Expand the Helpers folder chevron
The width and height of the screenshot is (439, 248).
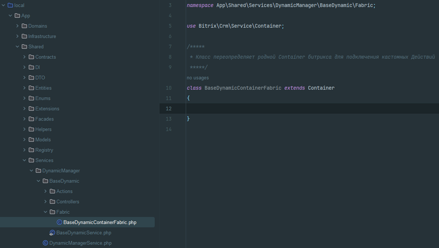(x=24, y=130)
